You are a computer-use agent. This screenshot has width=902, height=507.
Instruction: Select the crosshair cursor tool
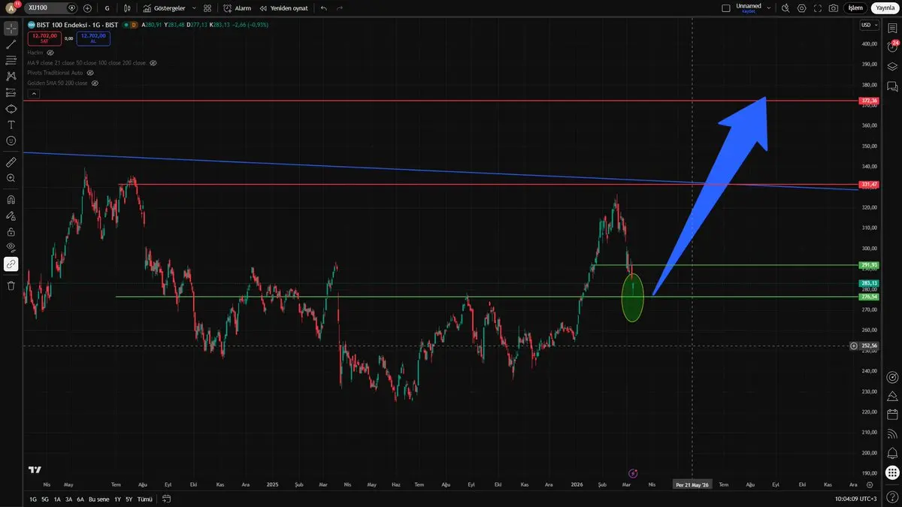11,29
